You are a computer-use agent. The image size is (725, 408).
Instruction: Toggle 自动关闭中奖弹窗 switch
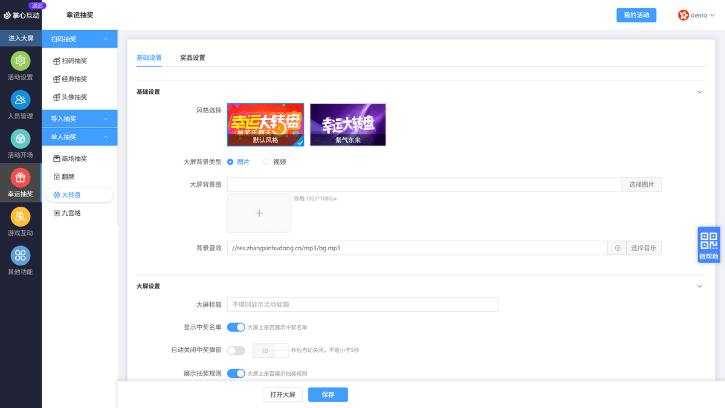[236, 351]
